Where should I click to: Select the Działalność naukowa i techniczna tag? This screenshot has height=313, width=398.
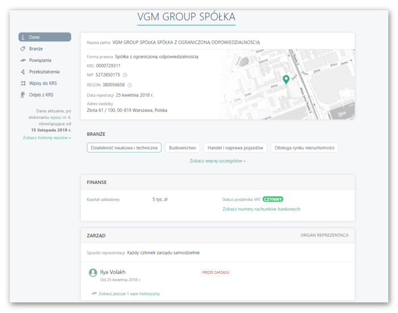(124, 148)
